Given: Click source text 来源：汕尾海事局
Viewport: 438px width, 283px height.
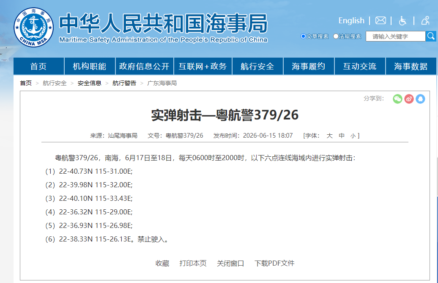Looking at the screenshot, I should [114, 136].
